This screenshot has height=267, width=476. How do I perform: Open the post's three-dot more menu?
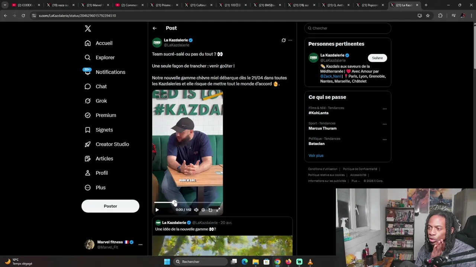coord(290,40)
